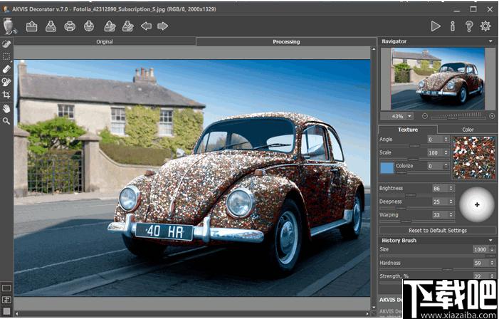Activate the History Brush tool icon

pyautogui.click(x=6, y=82)
